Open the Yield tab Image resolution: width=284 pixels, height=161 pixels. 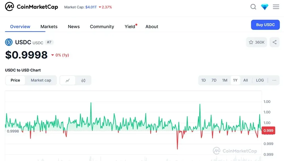click(x=130, y=27)
